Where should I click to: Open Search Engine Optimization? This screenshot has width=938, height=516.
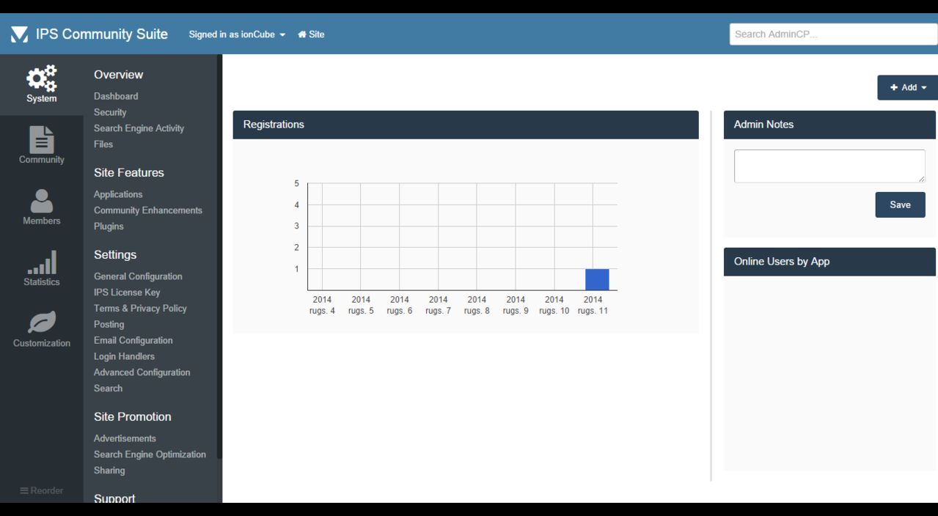150,454
